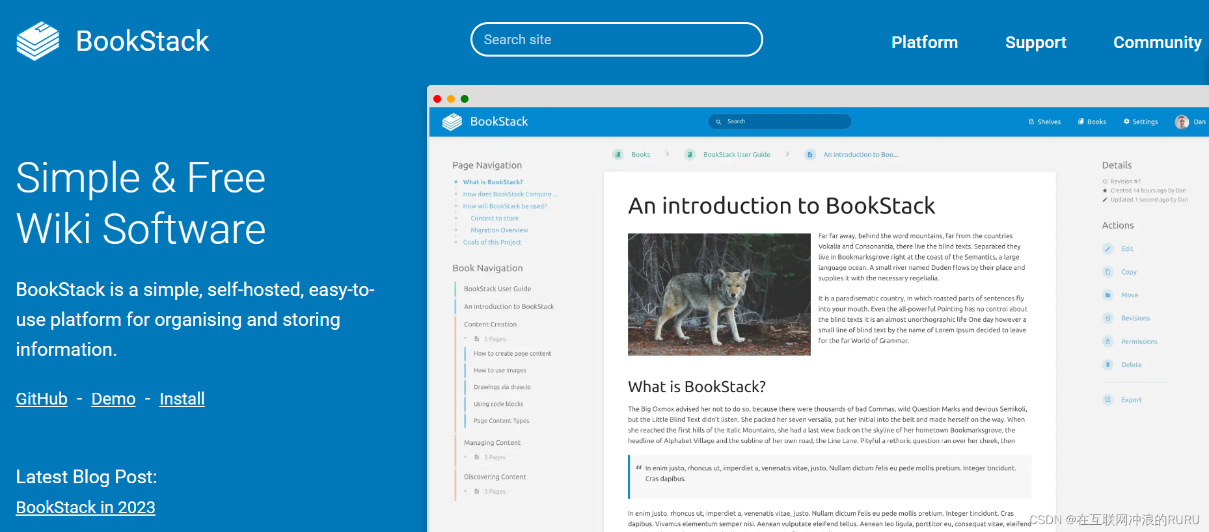
Task: Click the Export action label
Action: tap(1131, 399)
